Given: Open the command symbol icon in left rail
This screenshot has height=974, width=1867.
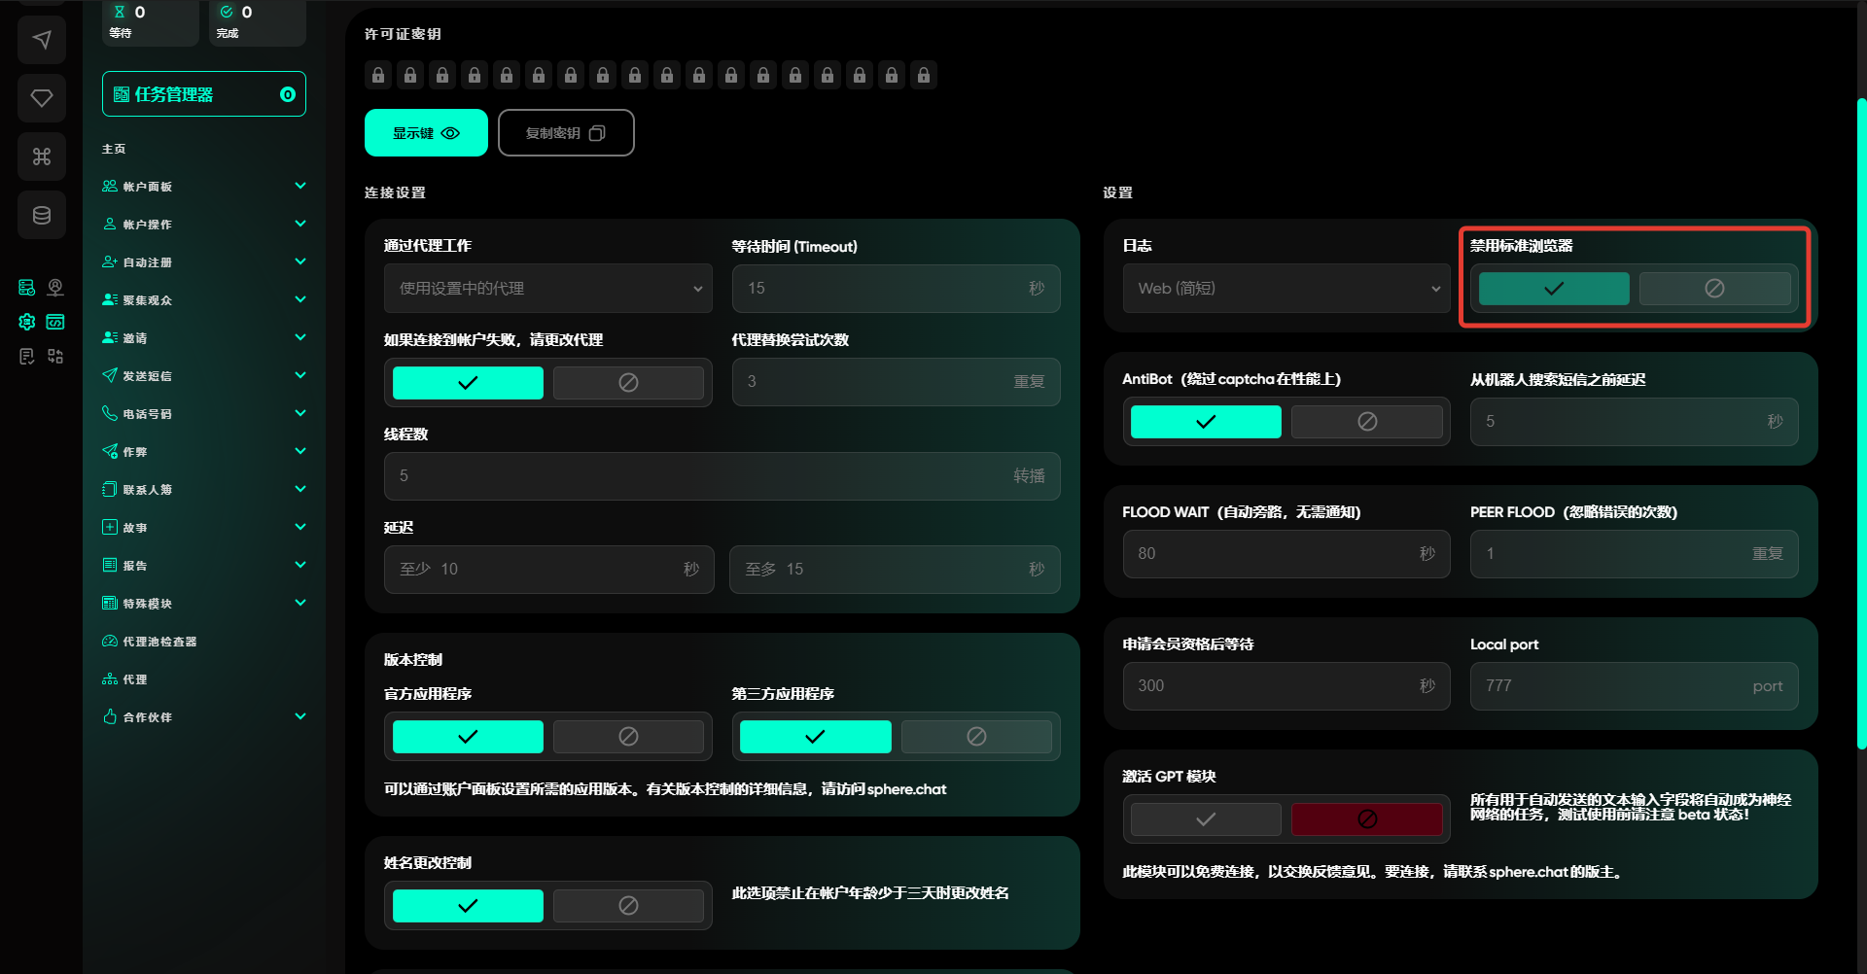Looking at the screenshot, I should pyautogui.click(x=42, y=157).
